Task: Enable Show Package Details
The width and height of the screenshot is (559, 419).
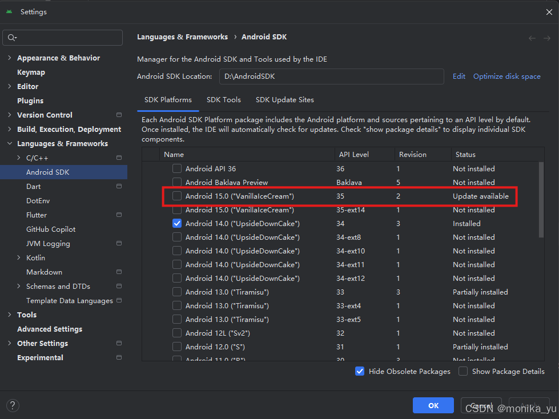Action: coord(463,371)
